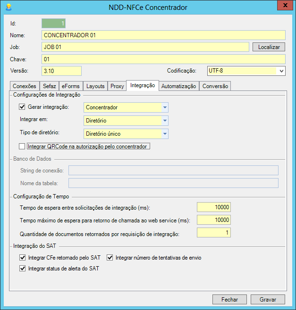
Task: Click the Localizar button
Action: pos(269,47)
